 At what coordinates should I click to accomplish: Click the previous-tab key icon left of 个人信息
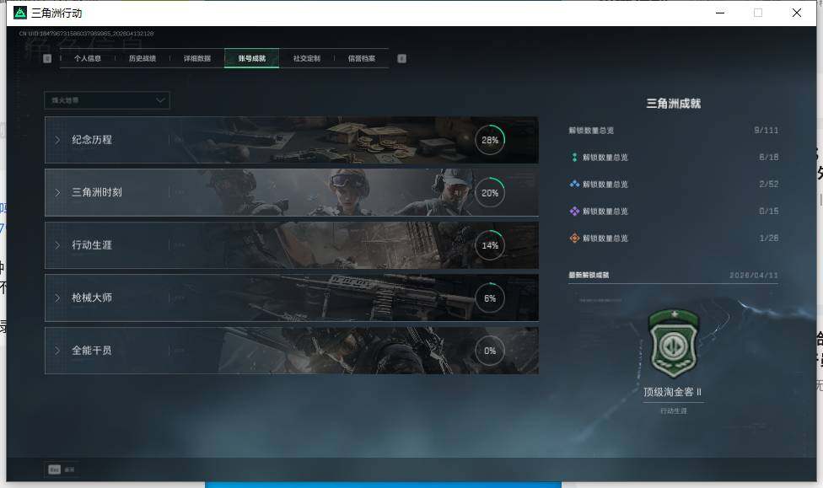click(47, 58)
